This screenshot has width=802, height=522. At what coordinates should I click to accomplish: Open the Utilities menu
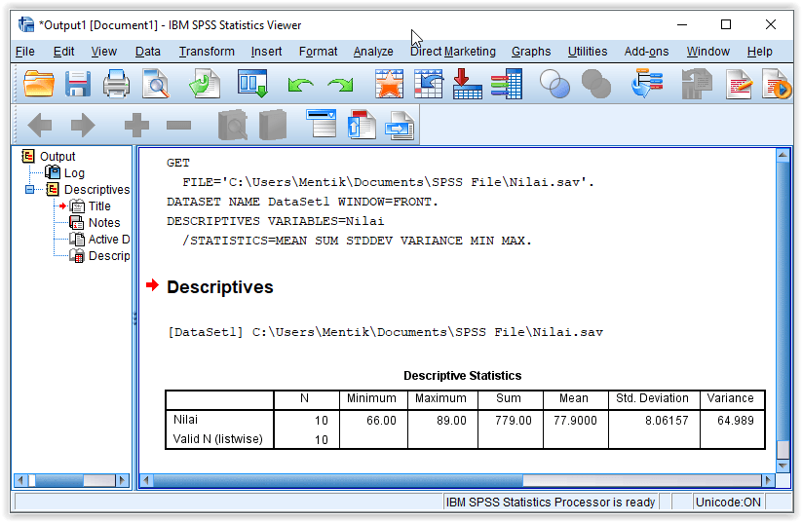pos(588,52)
